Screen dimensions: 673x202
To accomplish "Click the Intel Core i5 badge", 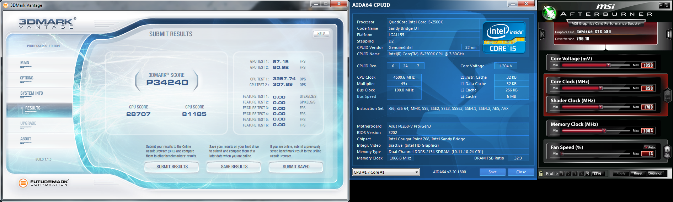I will (x=504, y=38).
